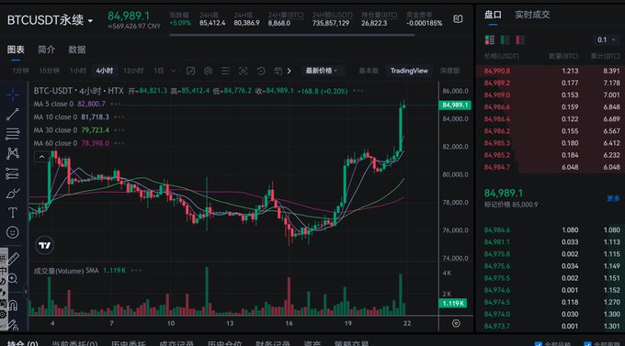Click MA 30 close 0 legend entry
Image resolution: width=625 pixels, height=346 pixels.
[x=71, y=130]
